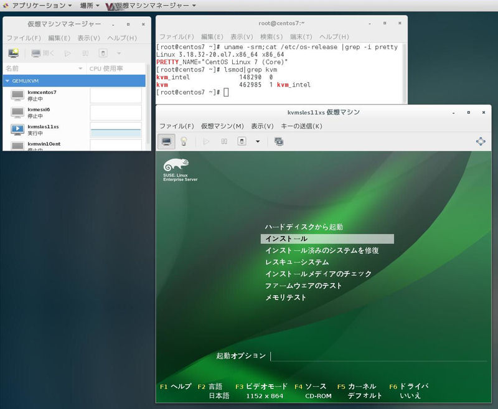Select ハードディスクから起動 boot entry
Image resolution: width=498 pixels, height=409 pixels.
tap(304, 227)
